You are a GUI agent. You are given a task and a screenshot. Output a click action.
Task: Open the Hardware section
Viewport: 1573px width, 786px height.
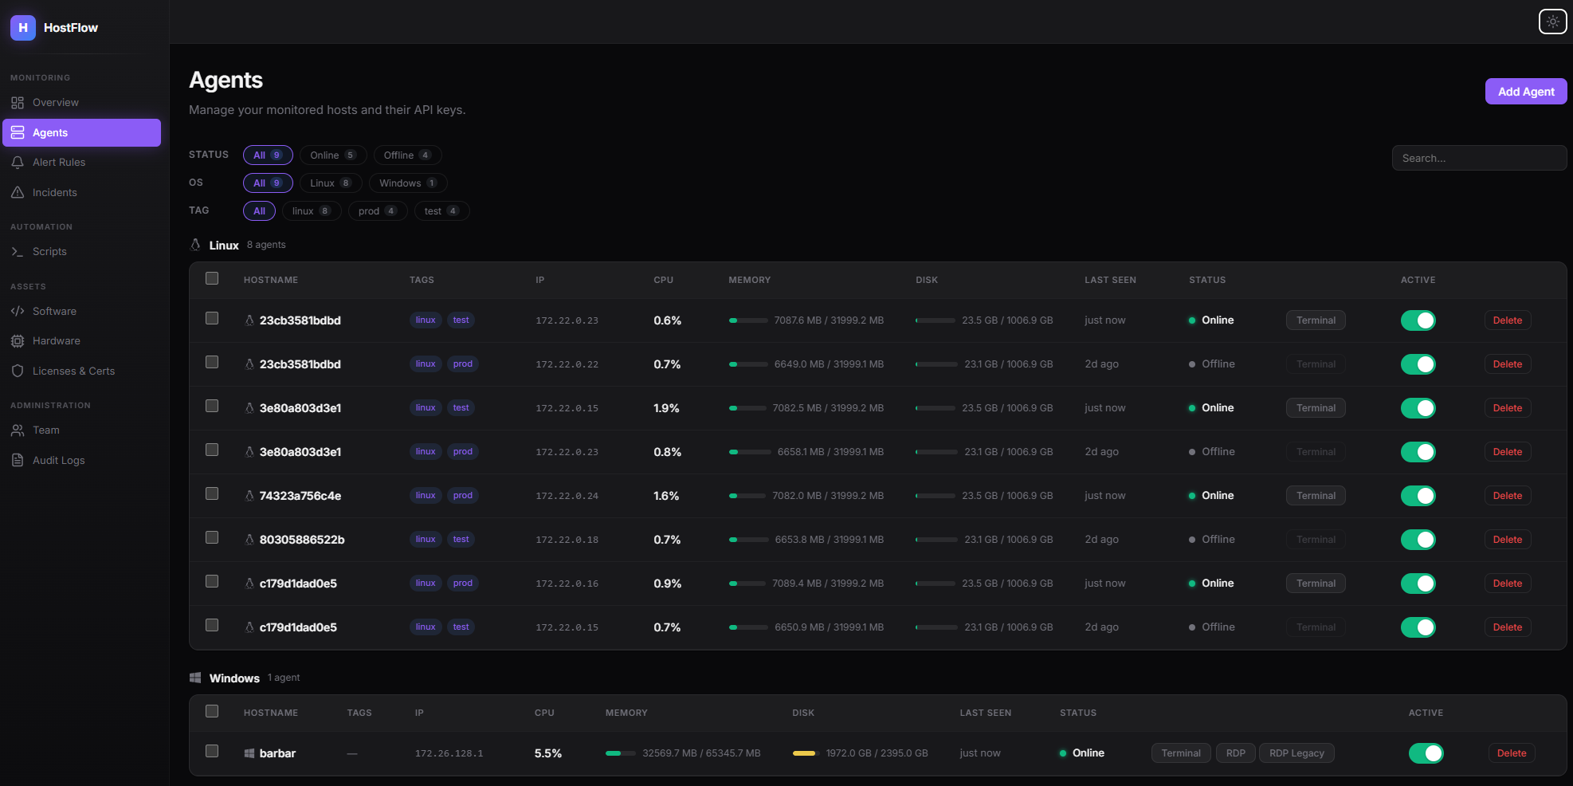coord(56,340)
